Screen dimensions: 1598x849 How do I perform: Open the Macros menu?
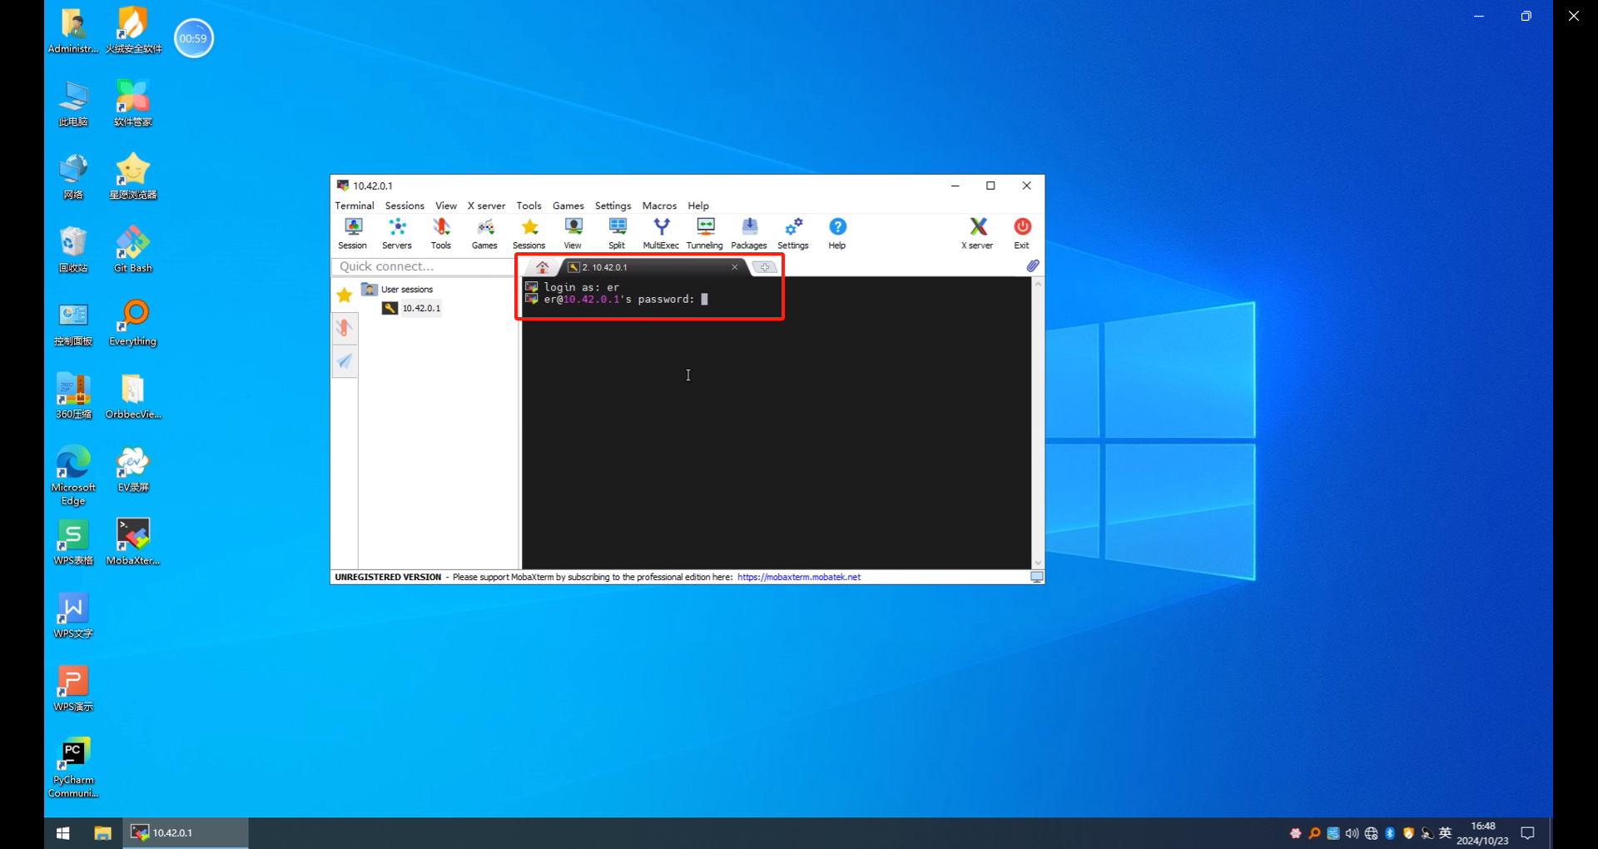(659, 206)
